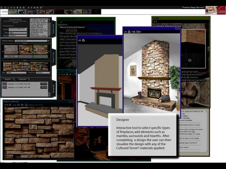Click the briefcase icon in Product Selection toolbar
Image resolution: width=226 pixels, height=169 pixels.
[22, 105]
